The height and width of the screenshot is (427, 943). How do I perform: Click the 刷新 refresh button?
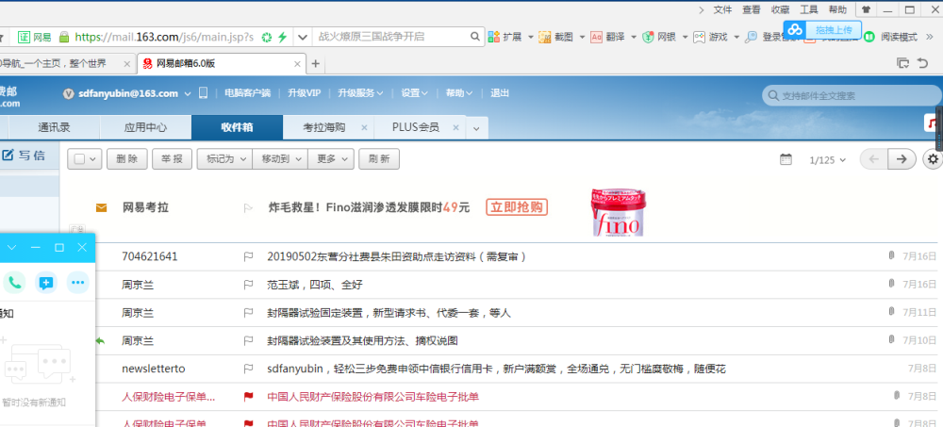(379, 158)
